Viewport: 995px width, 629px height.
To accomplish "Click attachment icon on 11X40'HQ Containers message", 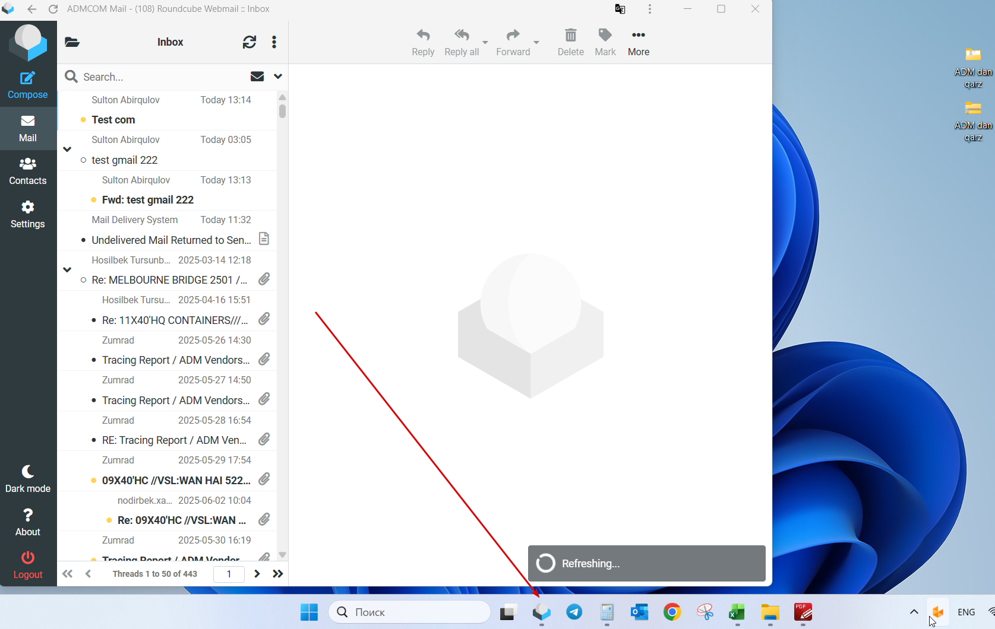I will click(264, 319).
